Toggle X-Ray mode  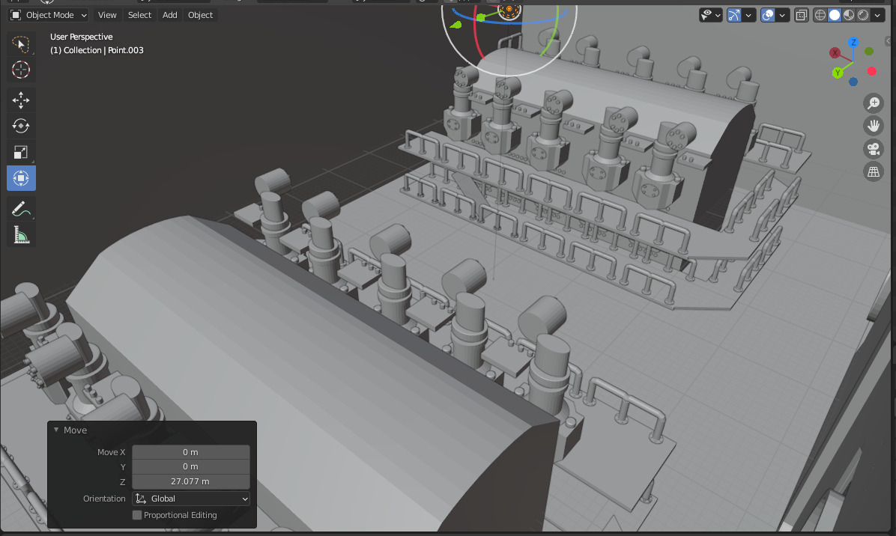point(801,16)
